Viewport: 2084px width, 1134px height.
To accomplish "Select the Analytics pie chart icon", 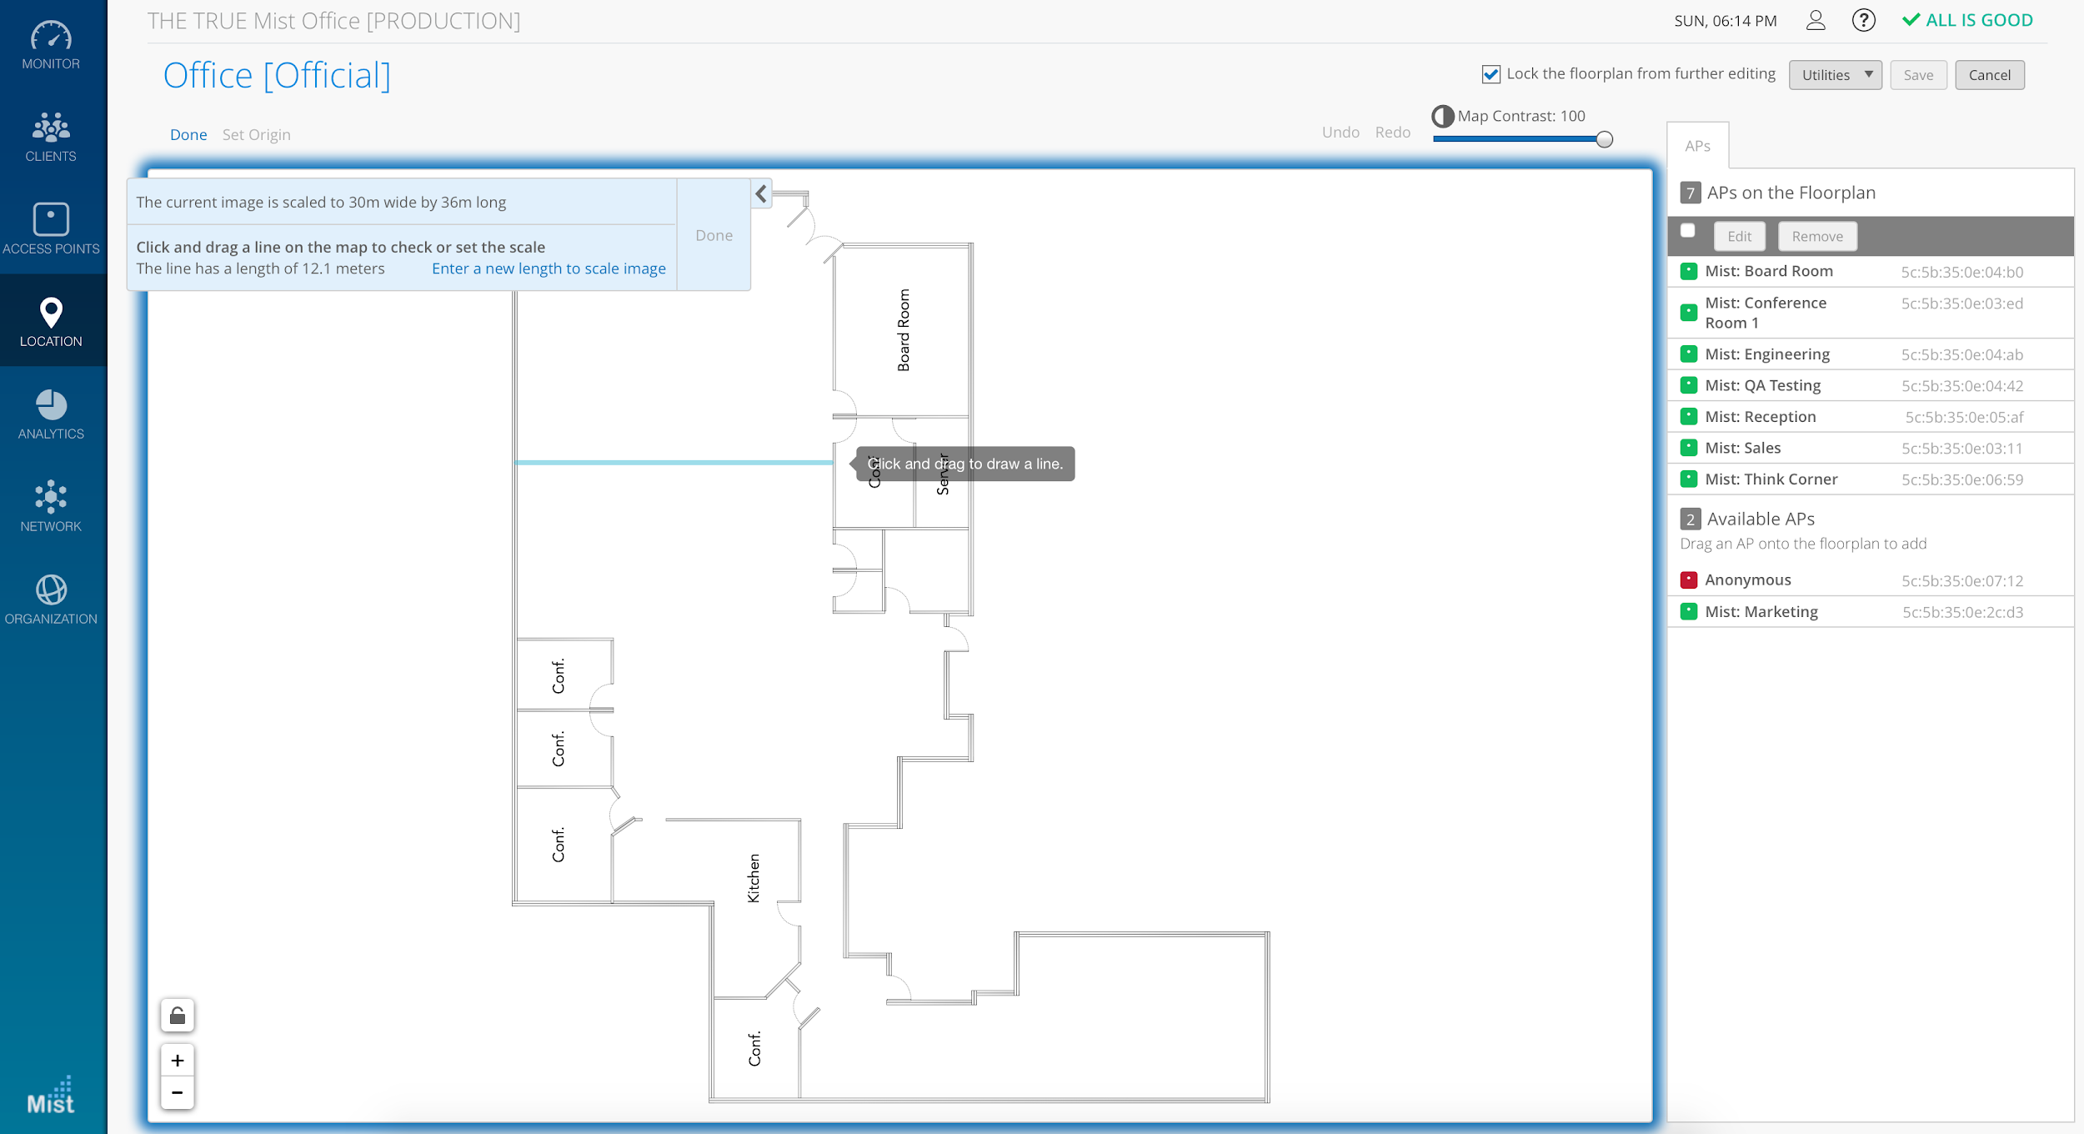I will coord(51,405).
